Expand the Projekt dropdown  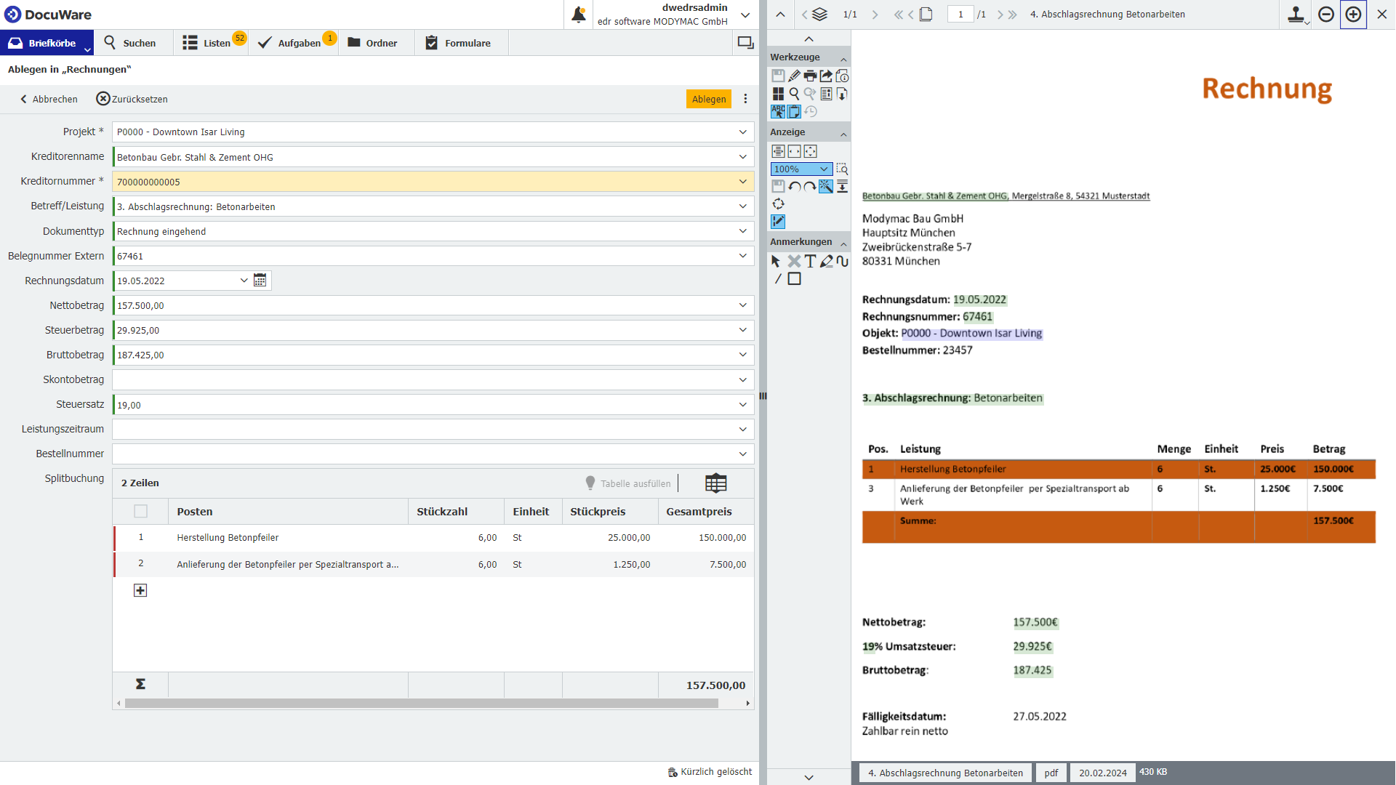(x=742, y=132)
